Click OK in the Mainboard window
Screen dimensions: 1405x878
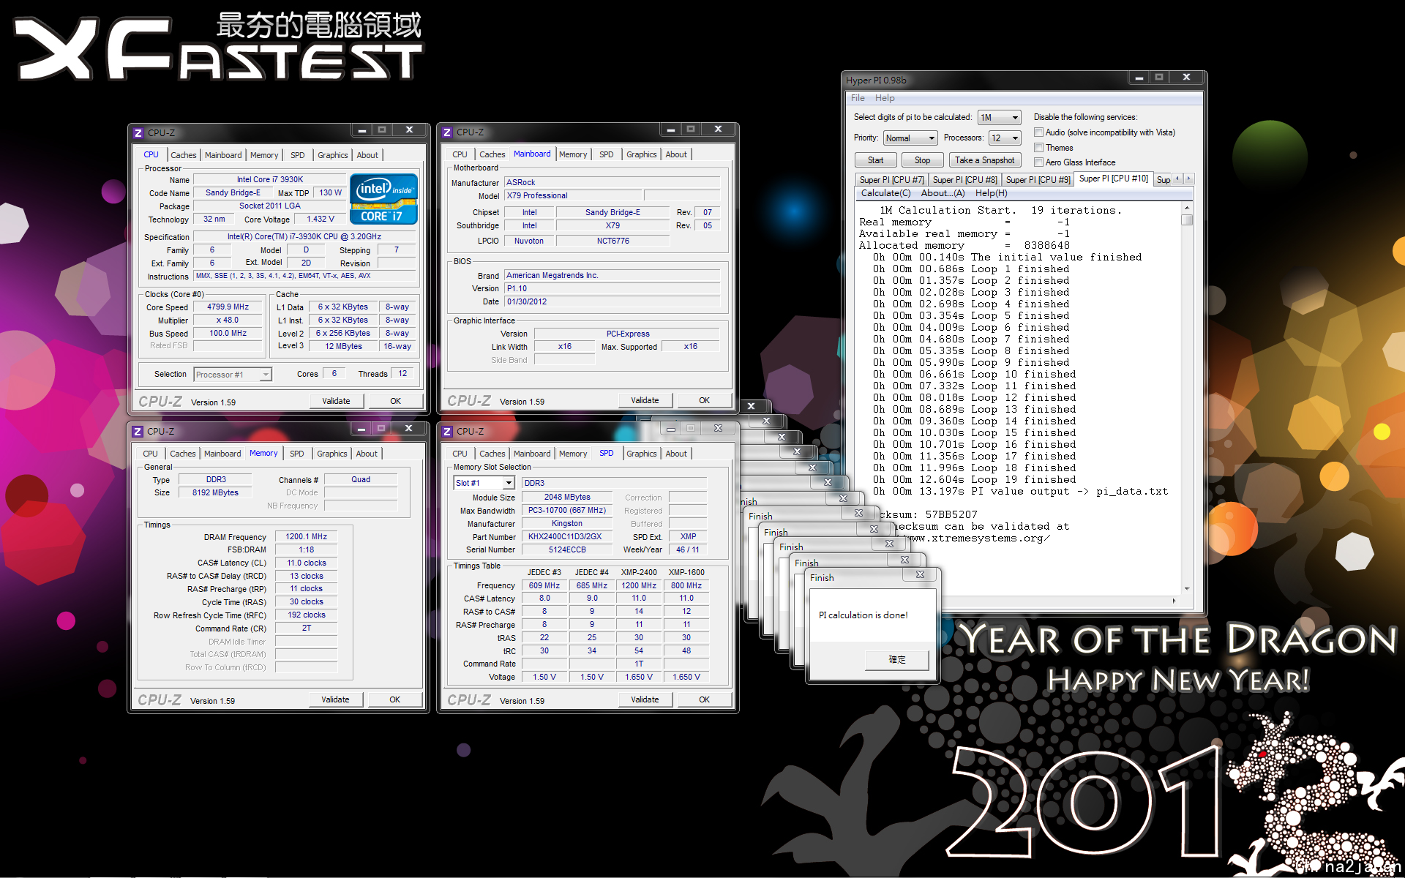[x=704, y=400]
